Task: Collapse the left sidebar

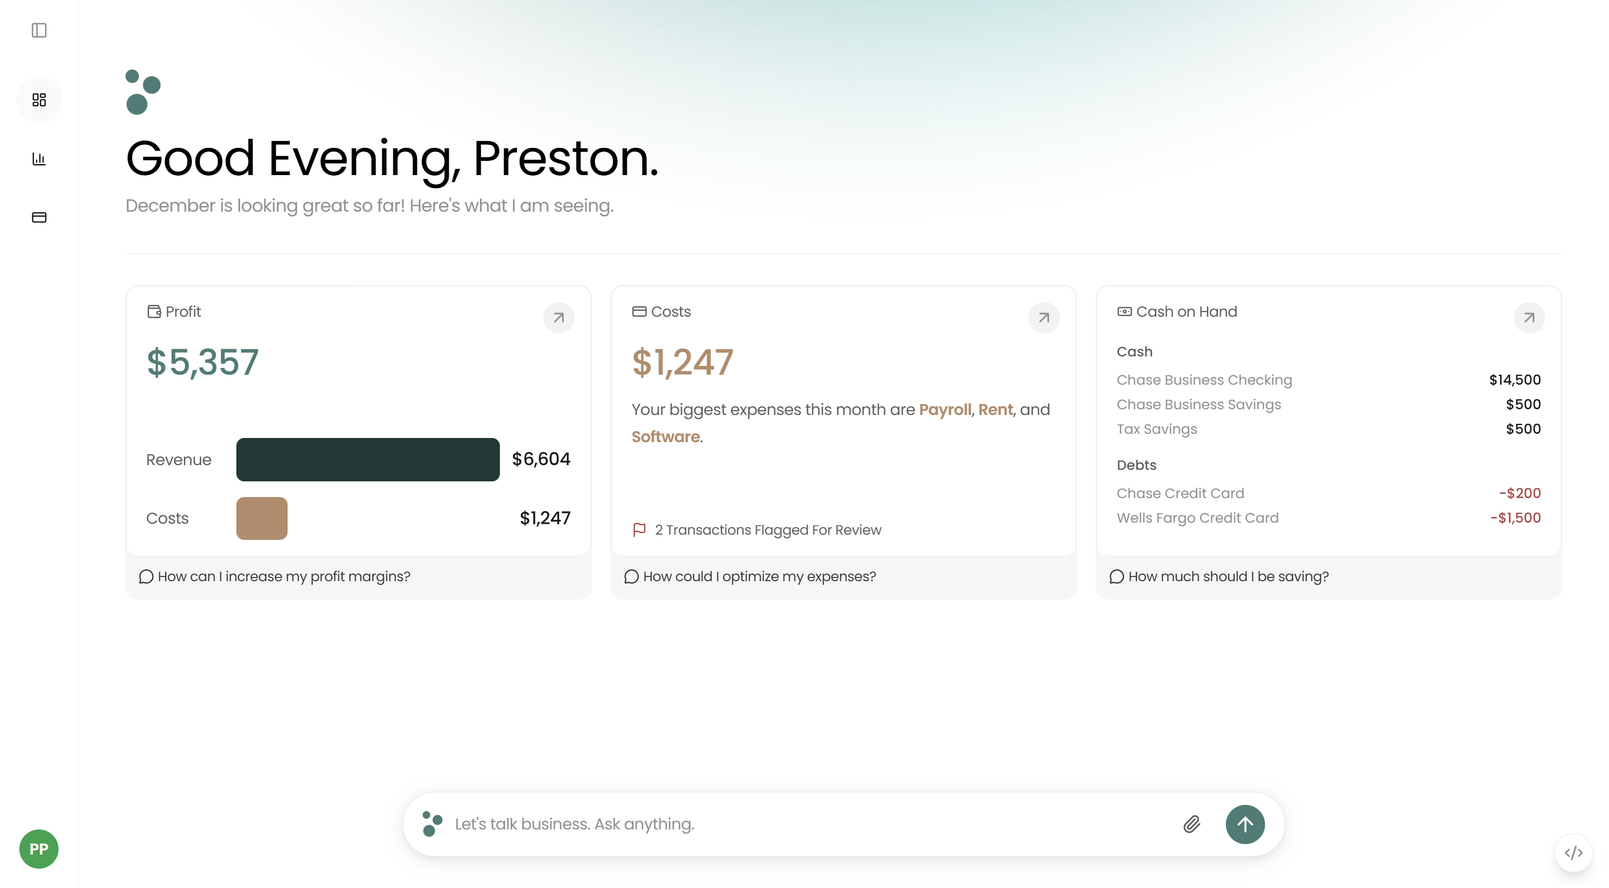Action: [x=39, y=31]
